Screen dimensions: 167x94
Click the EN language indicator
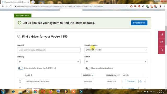[138, 91]
